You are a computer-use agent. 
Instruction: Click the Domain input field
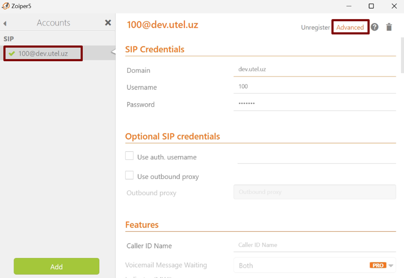[x=315, y=70]
